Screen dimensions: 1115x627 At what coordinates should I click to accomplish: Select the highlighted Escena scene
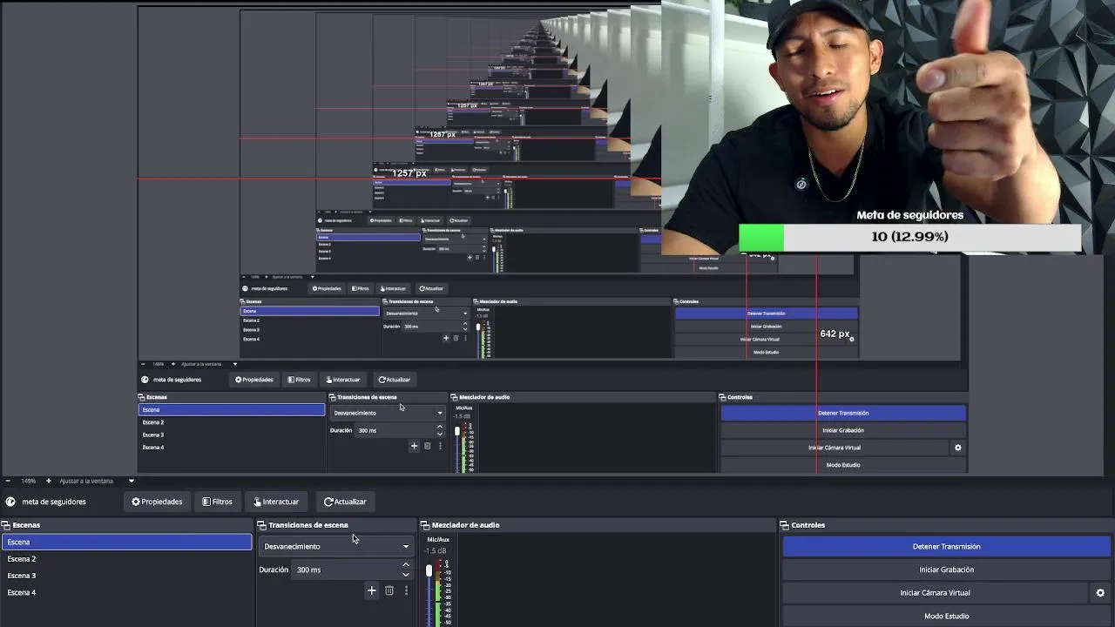pyautogui.click(x=127, y=542)
